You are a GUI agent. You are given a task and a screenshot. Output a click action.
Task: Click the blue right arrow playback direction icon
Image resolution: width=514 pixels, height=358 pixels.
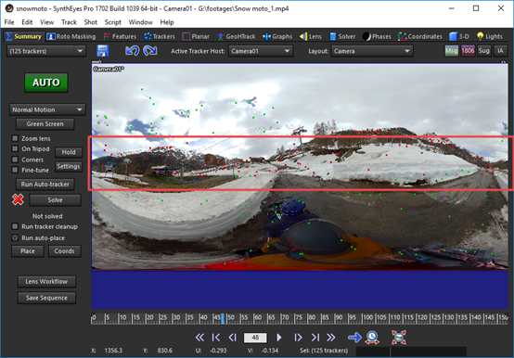(x=354, y=337)
